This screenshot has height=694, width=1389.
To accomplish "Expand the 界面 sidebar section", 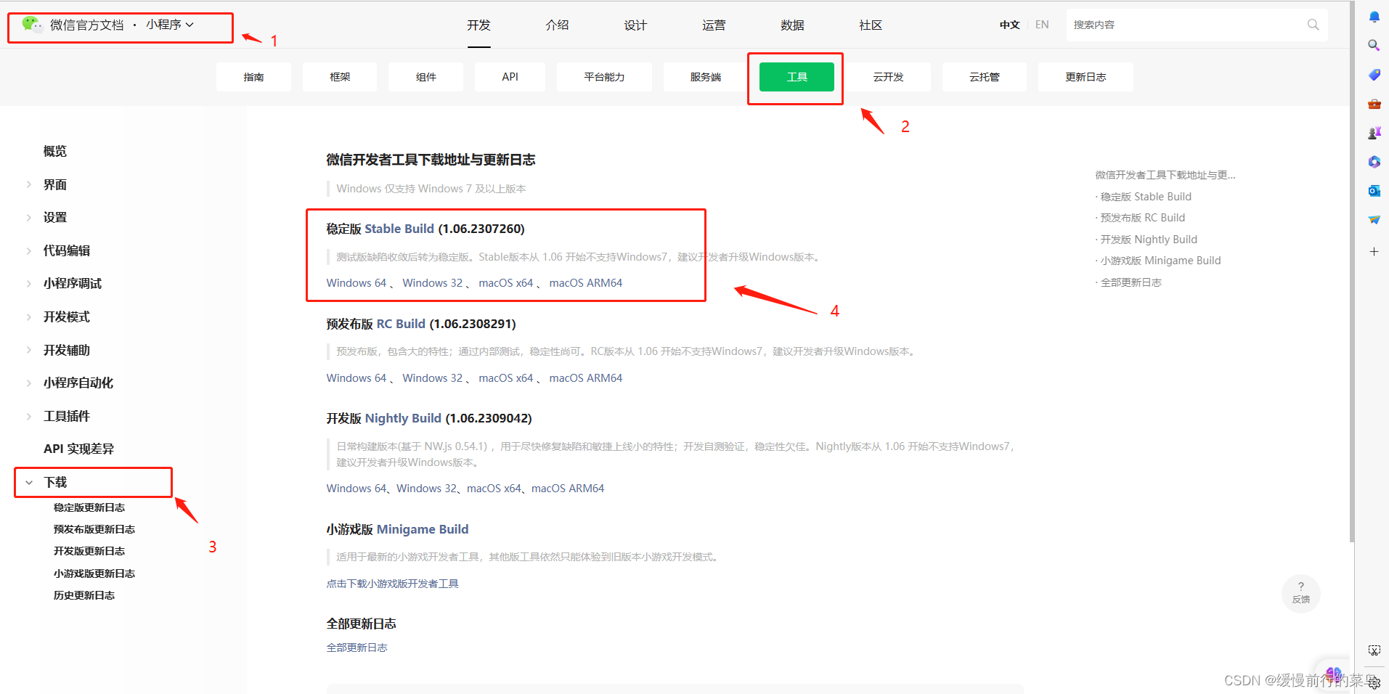I will tap(29, 184).
